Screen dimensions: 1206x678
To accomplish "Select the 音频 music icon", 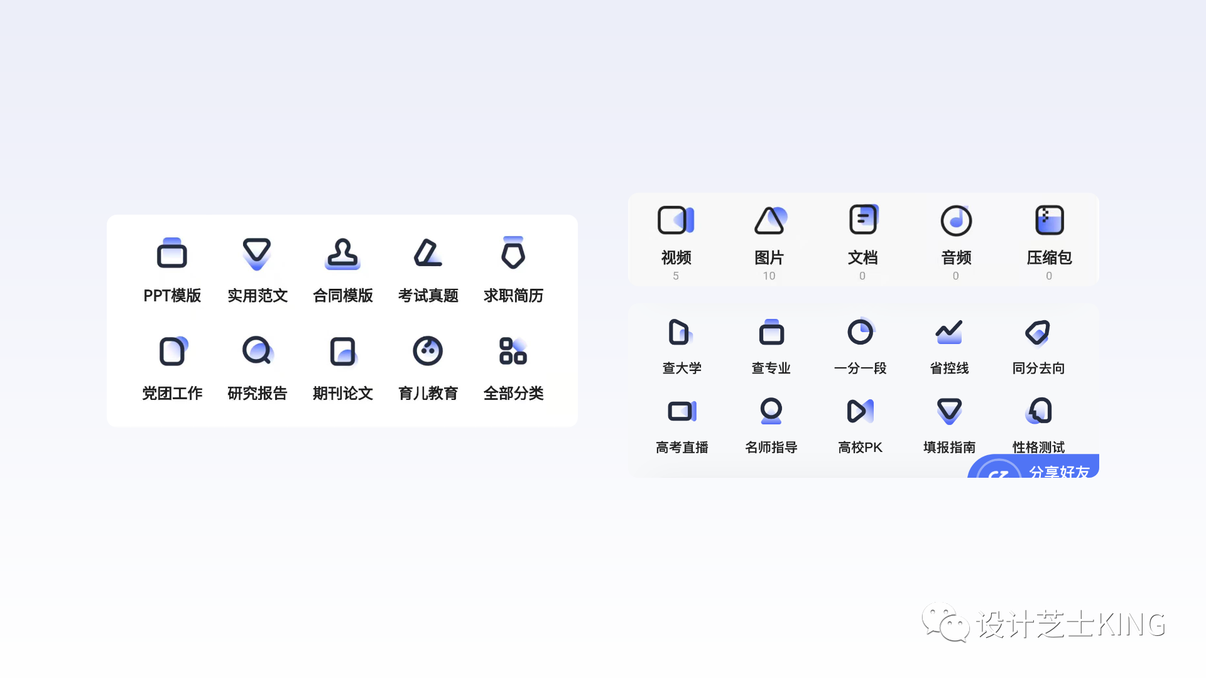I will (956, 220).
